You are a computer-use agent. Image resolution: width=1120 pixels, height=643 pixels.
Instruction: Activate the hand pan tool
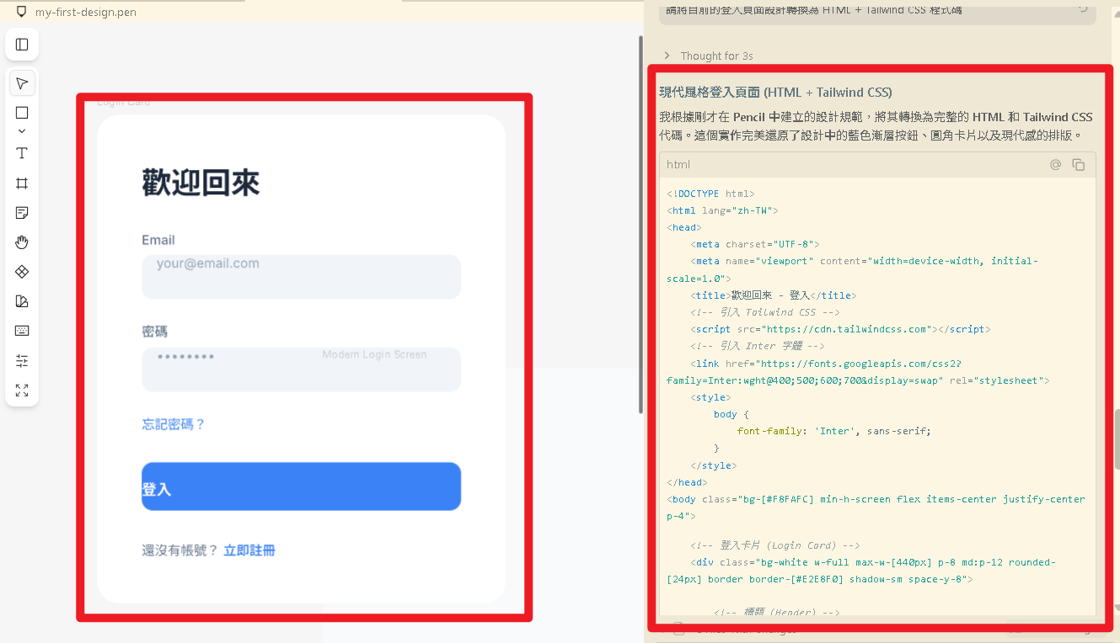[22, 242]
